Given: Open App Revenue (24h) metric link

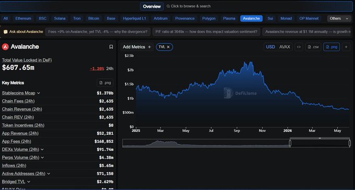Looking at the screenshot, I should [20, 133].
